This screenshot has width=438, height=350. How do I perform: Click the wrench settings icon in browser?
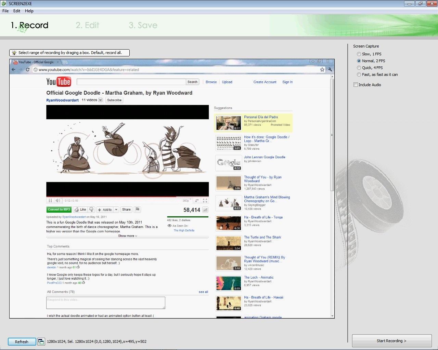click(x=330, y=69)
